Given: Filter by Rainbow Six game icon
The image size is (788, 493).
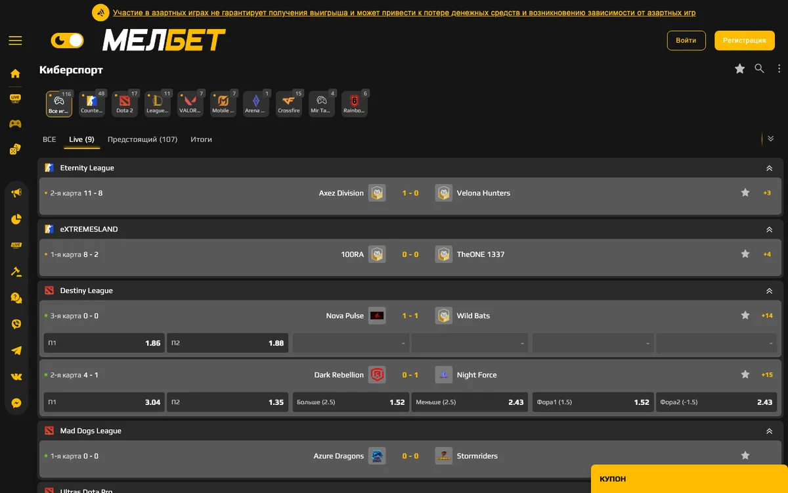Looking at the screenshot, I should (x=355, y=104).
